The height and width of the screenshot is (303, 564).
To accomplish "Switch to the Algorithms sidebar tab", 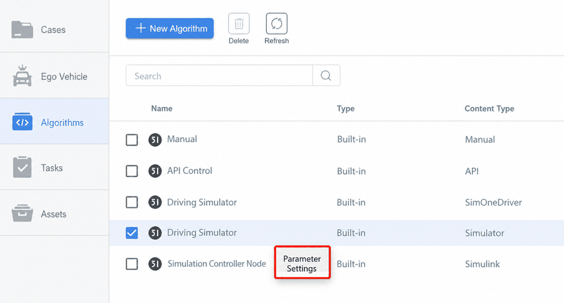I will [x=54, y=122].
